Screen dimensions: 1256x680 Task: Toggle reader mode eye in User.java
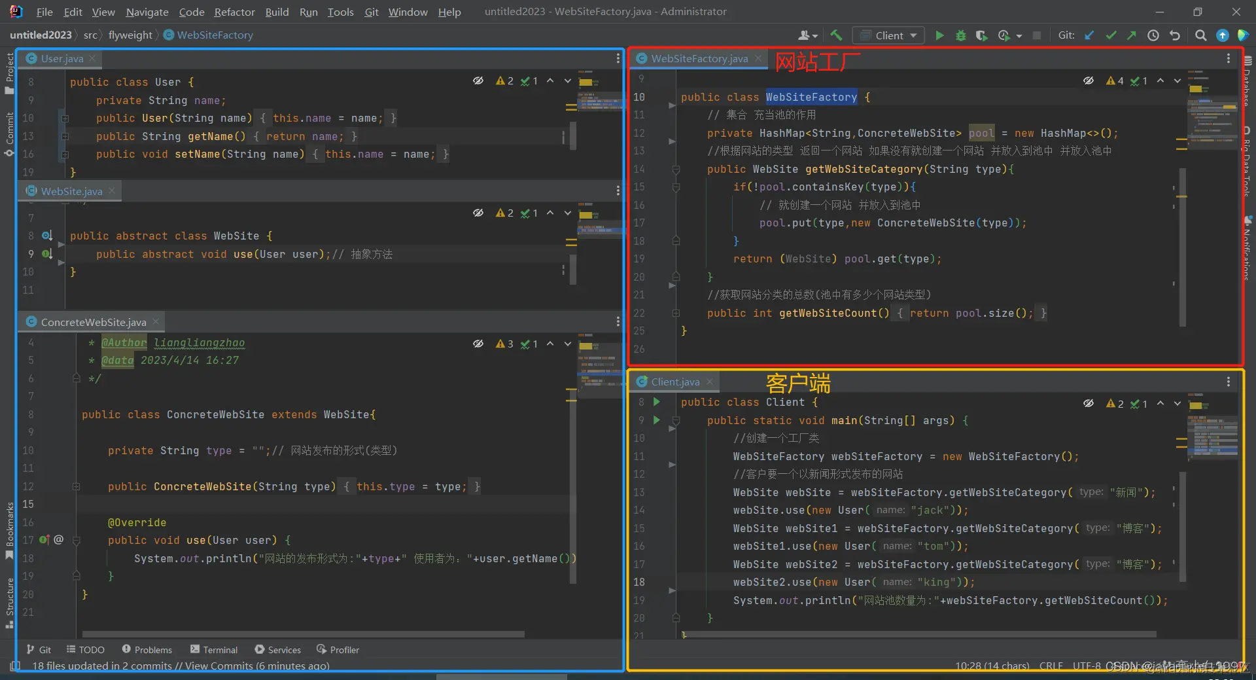pyautogui.click(x=478, y=81)
